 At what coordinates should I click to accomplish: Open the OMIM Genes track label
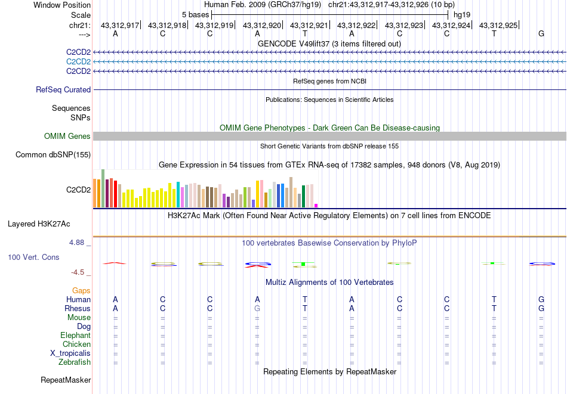coord(67,136)
